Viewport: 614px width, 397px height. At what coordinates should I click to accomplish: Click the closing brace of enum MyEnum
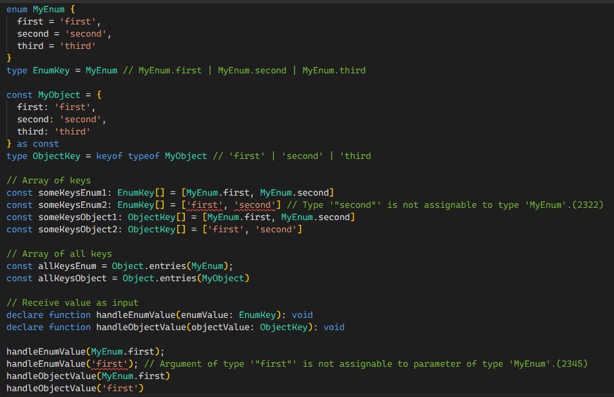pyautogui.click(x=9, y=59)
